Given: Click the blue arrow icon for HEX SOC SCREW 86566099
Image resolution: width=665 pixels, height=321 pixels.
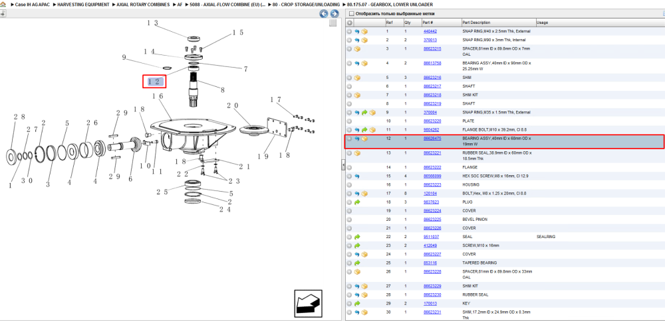Looking at the screenshot, I should coord(357,176).
